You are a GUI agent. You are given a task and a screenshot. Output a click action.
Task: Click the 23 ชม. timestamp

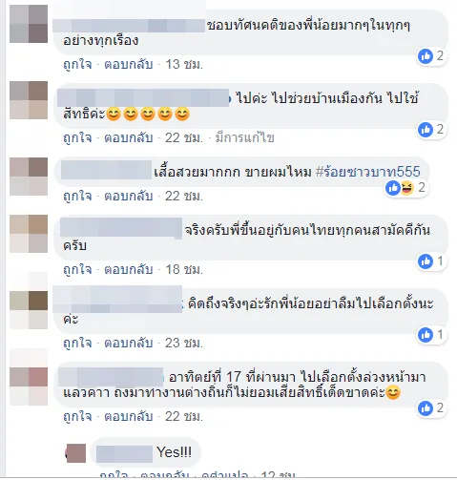184,344
